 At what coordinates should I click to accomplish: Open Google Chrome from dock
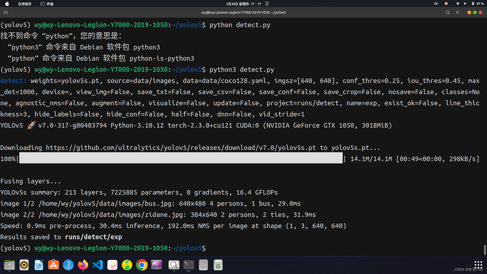[x=142, y=265]
